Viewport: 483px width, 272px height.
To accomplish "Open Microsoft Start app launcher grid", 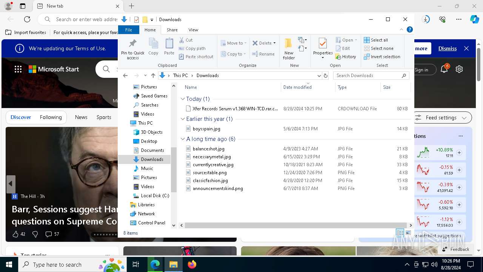I will [18, 69].
